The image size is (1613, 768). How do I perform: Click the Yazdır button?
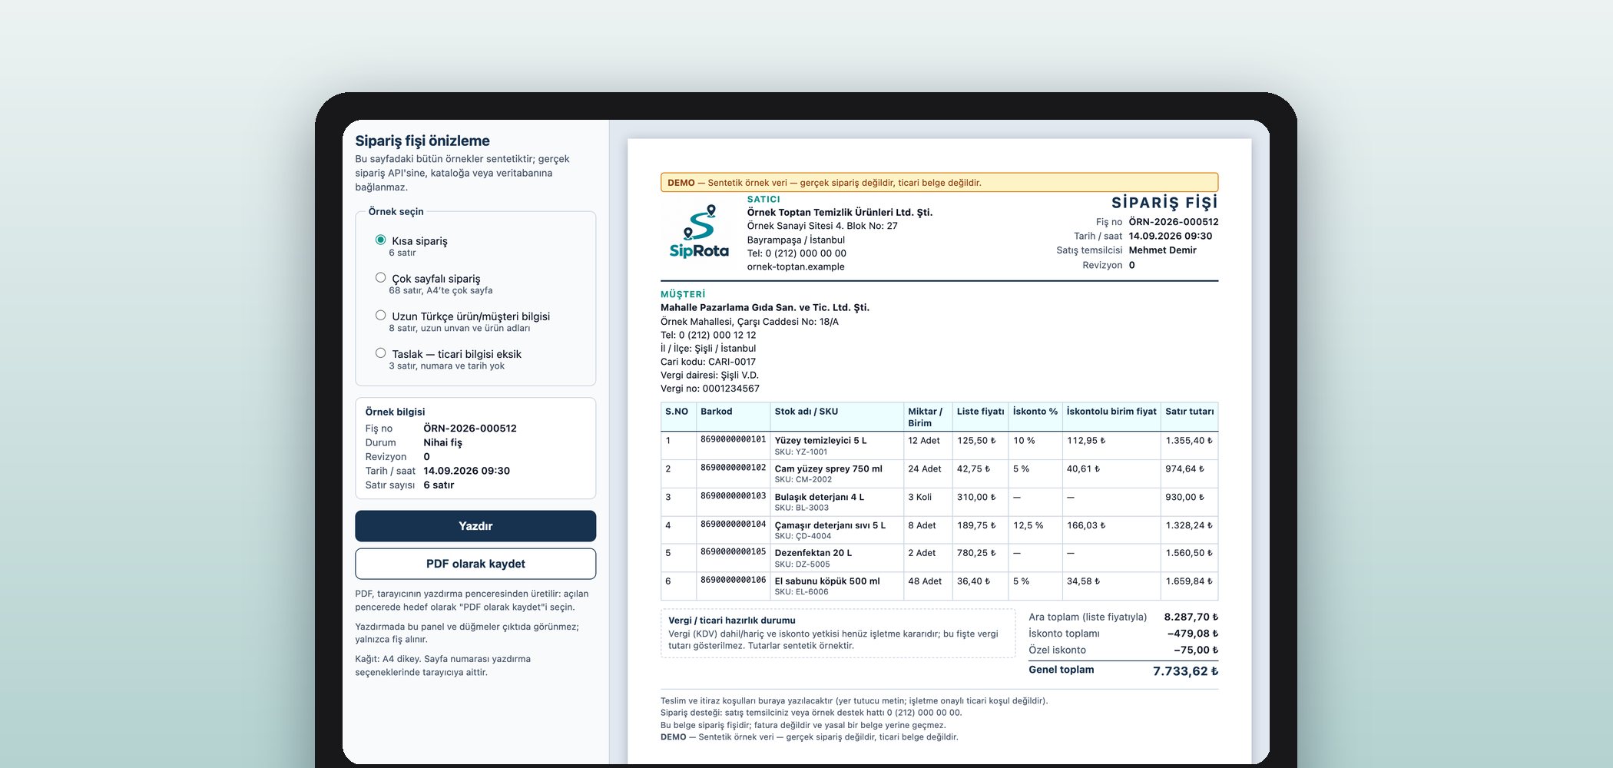(475, 526)
